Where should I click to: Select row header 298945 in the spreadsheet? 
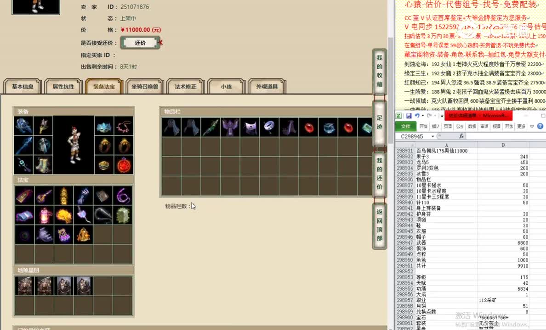(x=404, y=231)
